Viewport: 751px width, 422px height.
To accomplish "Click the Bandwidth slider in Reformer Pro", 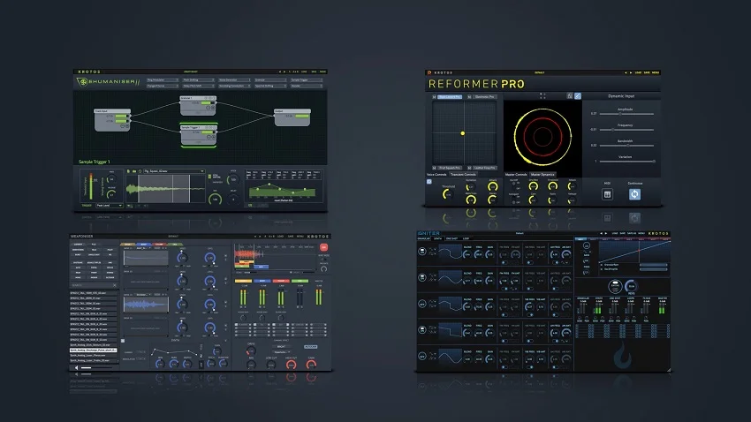I will click(626, 146).
